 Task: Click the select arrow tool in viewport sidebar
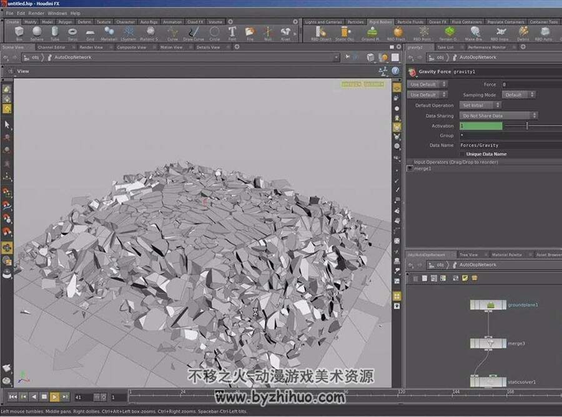(x=7, y=125)
